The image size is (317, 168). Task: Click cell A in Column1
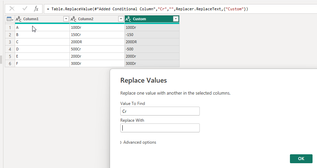[x=42, y=27]
